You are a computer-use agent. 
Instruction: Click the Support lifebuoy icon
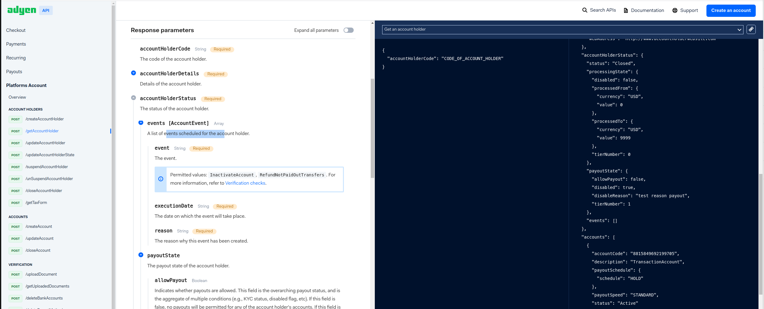[675, 10]
